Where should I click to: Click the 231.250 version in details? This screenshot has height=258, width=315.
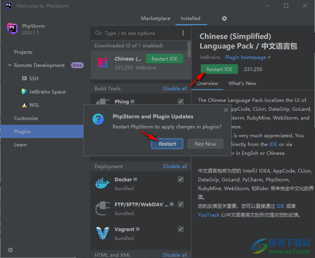[253, 69]
